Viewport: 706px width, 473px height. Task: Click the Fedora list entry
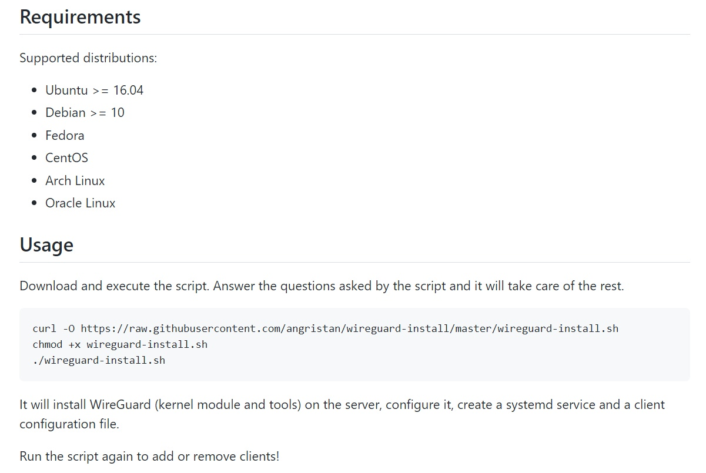coord(65,135)
